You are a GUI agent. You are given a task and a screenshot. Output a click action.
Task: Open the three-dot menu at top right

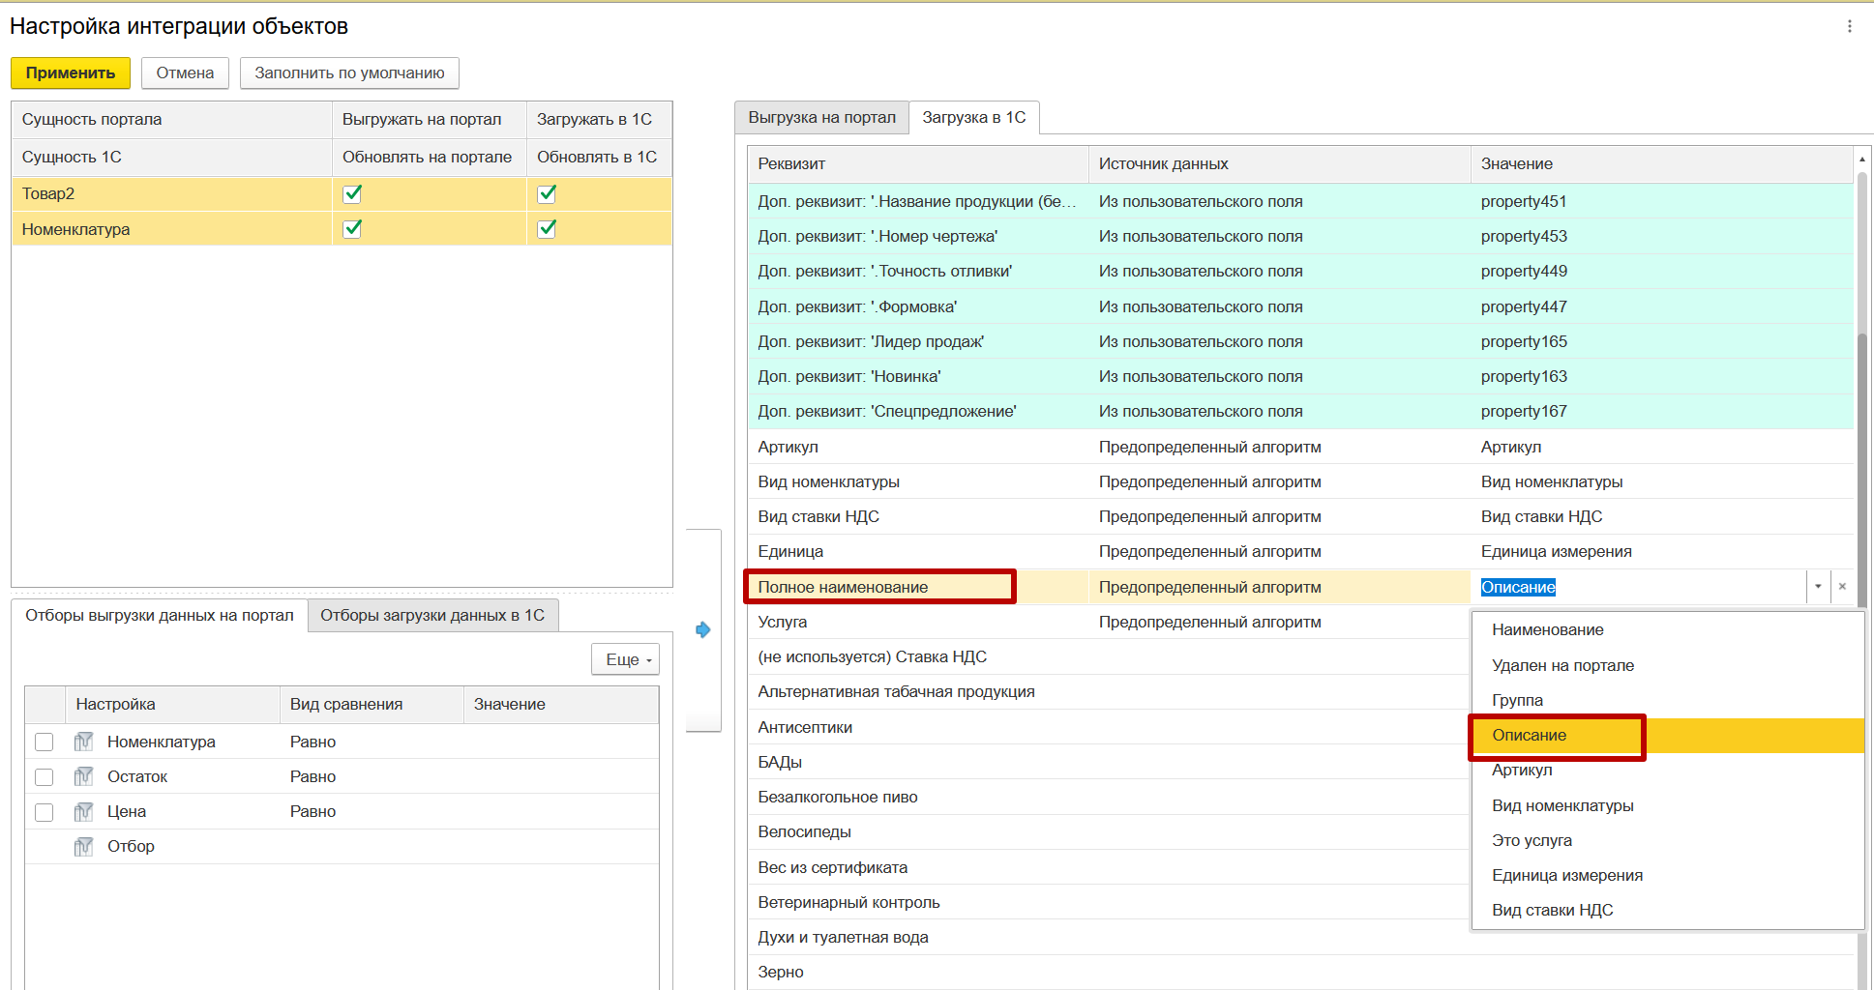tap(1849, 27)
